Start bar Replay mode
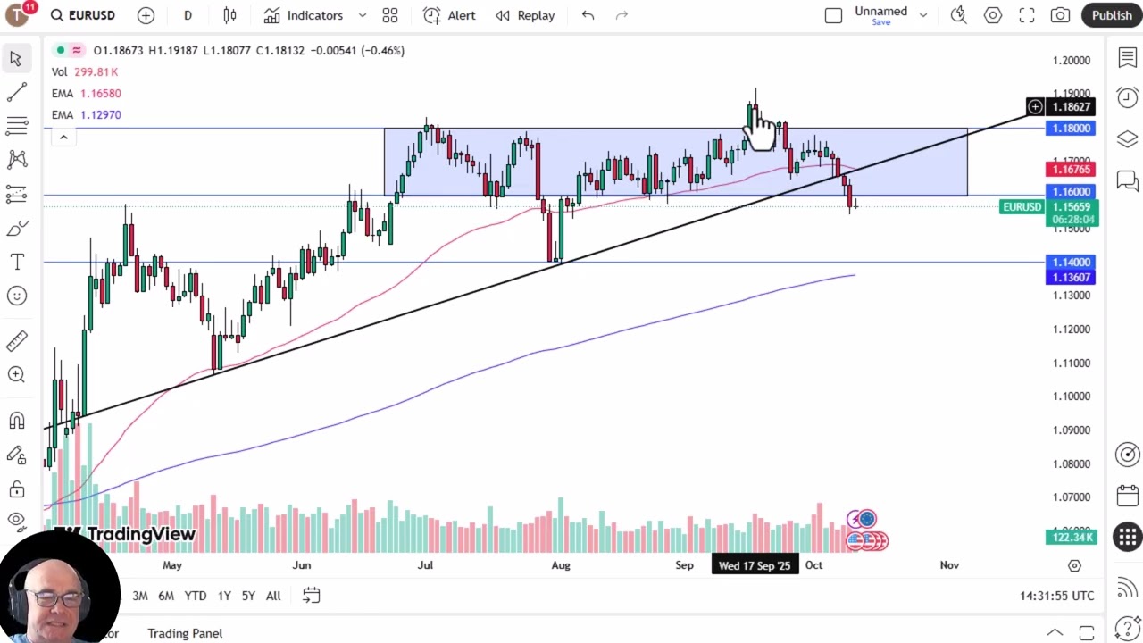 pos(525,15)
